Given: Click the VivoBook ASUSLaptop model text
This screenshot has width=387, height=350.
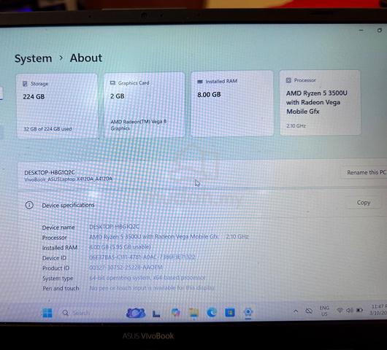Looking at the screenshot, I should pyautogui.click(x=68, y=179).
